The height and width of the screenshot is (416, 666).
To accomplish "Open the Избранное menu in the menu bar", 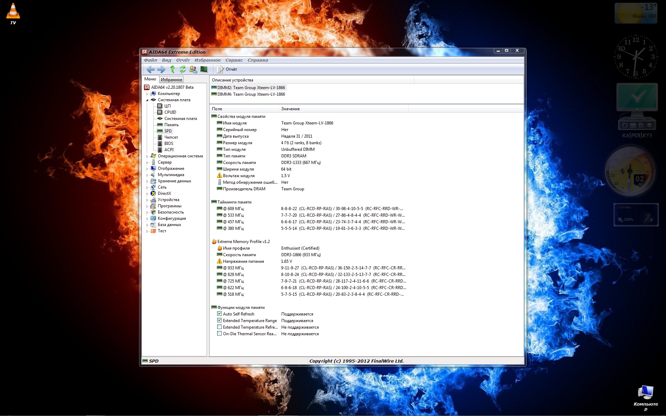I will tap(207, 60).
